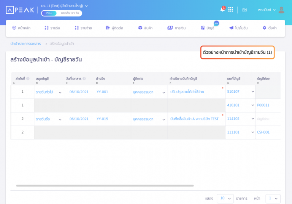This screenshot has width=292, height=204.
Task: Click help icon beside ลำดับที่ header
Action: pos(28,79)
